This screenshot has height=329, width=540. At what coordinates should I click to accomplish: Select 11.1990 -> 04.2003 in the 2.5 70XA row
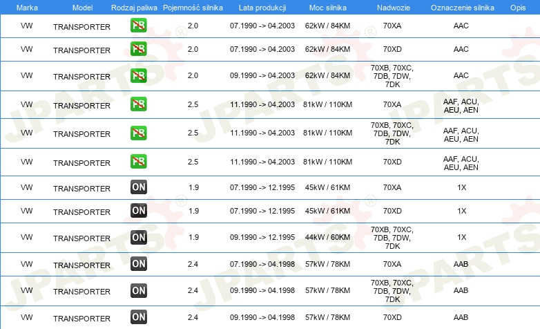click(x=262, y=104)
